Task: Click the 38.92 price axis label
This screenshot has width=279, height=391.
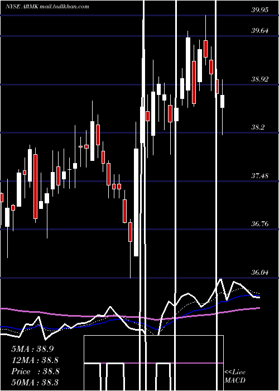Action: (x=259, y=79)
